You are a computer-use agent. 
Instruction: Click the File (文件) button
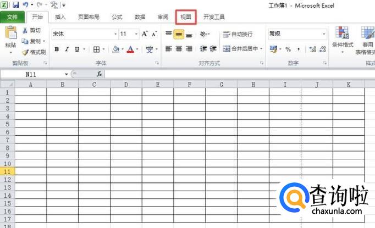pyautogui.click(x=12, y=17)
